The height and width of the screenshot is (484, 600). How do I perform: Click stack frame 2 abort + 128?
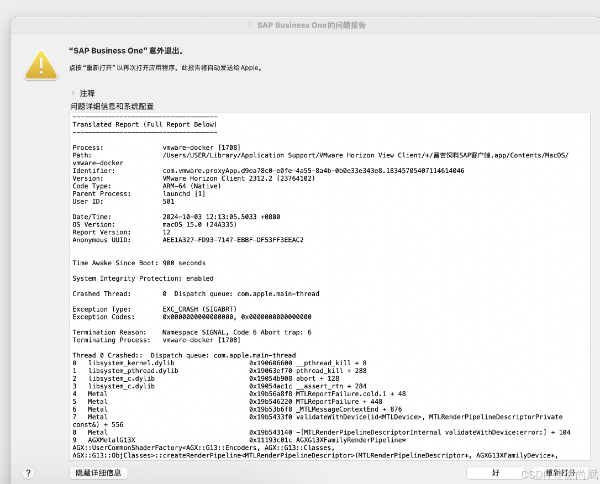(206, 378)
